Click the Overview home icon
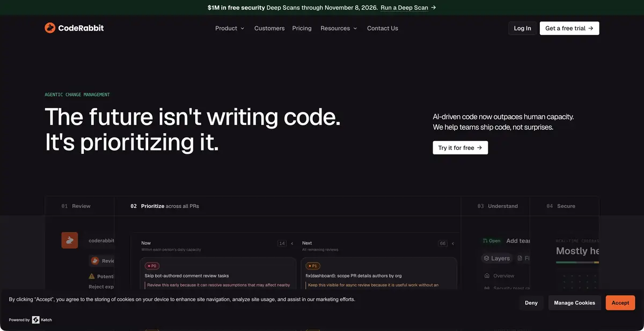The height and width of the screenshot is (331, 644). 487,276
